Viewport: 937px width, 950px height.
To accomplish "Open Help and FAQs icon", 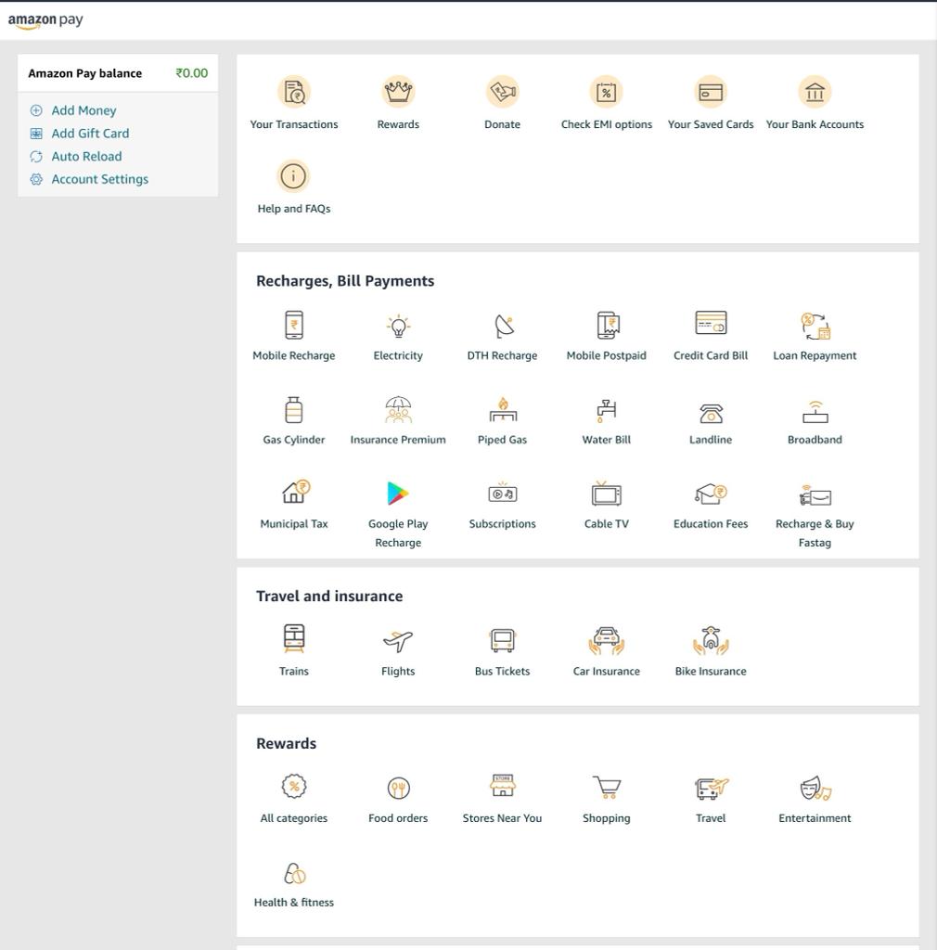I will (x=293, y=176).
